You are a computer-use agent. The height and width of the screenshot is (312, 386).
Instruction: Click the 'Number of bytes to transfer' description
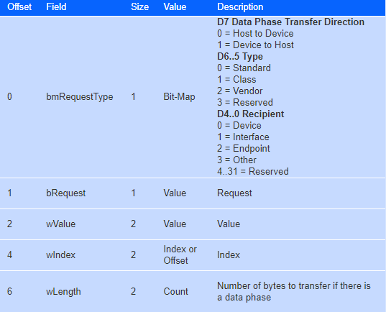[x=294, y=291]
